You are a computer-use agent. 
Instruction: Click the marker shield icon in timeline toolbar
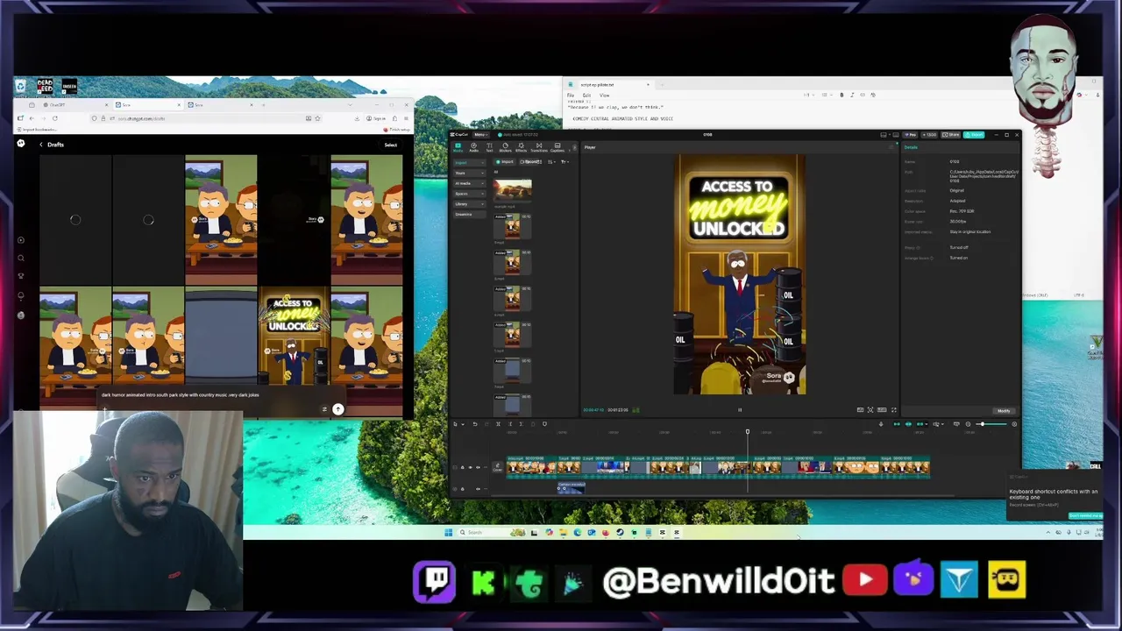(544, 424)
